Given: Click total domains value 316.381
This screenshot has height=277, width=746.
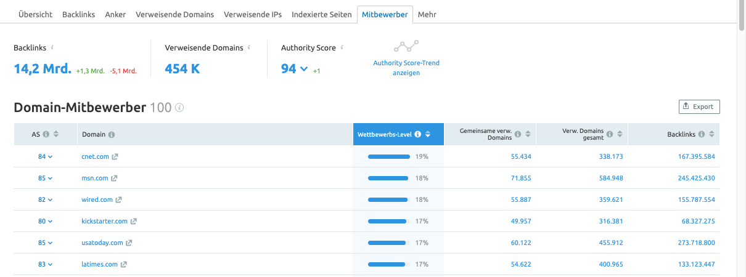Looking at the screenshot, I should pyautogui.click(x=611, y=222).
